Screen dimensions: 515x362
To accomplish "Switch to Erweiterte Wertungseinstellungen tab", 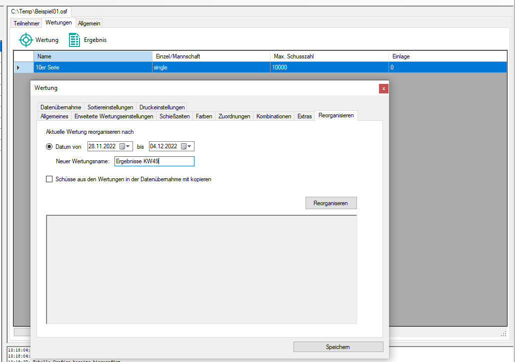I will (x=113, y=116).
